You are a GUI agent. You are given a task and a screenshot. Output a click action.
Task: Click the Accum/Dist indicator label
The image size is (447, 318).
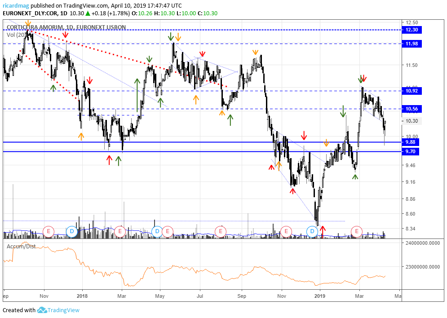point(21,247)
